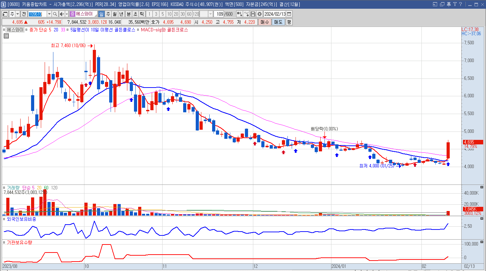Select the 틱 tick period toggle
The width and height of the screenshot is (486, 271).
[141, 14]
